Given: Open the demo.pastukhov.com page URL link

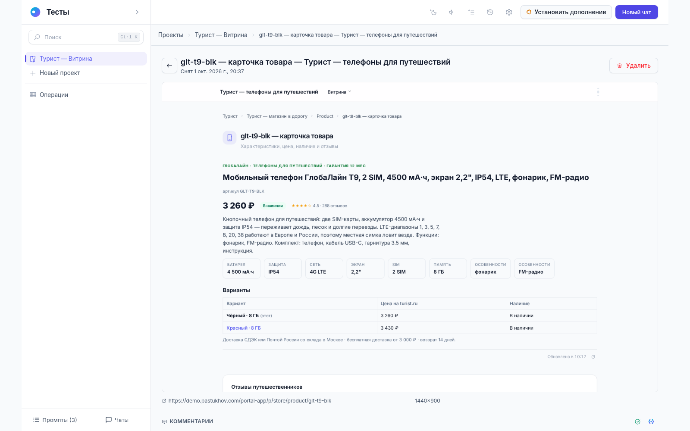Looking at the screenshot, I should (250, 401).
